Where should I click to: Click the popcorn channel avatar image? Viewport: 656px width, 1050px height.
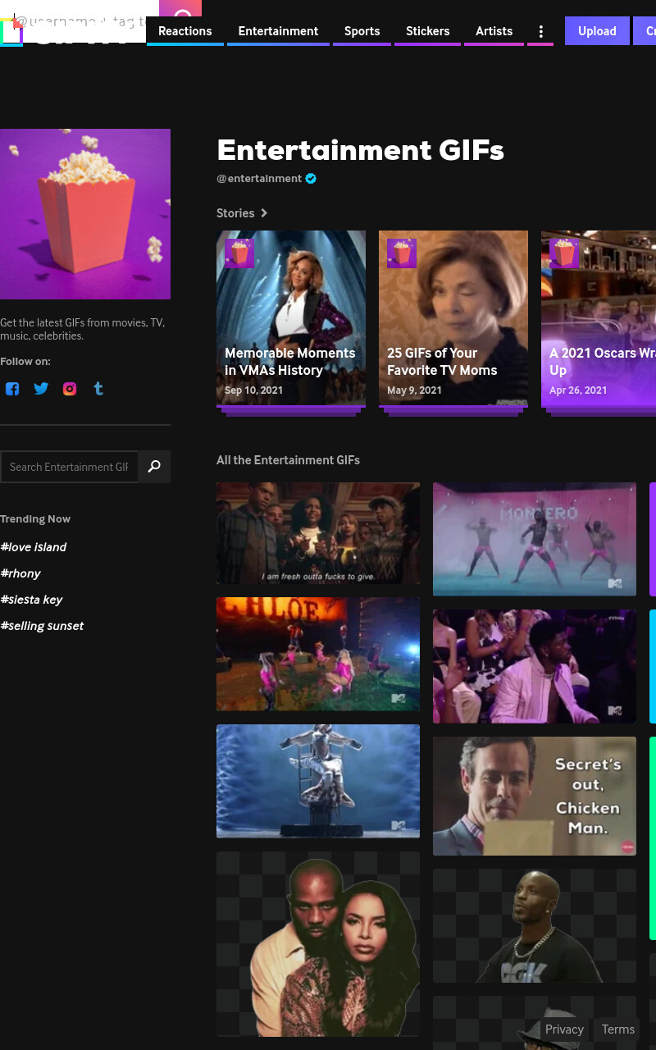click(85, 214)
